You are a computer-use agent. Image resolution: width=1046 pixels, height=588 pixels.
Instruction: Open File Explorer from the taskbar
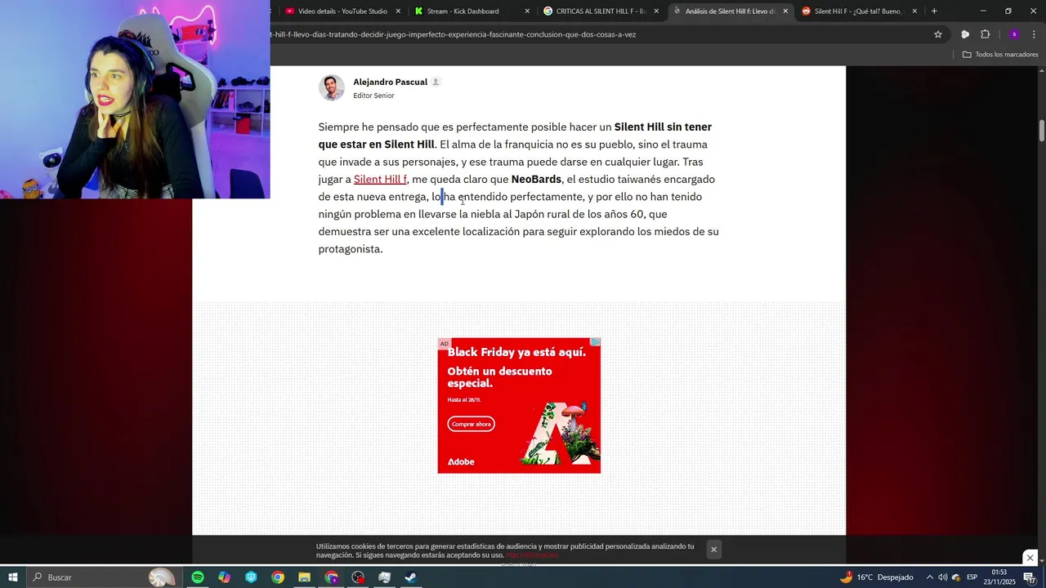[x=305, y=577]
